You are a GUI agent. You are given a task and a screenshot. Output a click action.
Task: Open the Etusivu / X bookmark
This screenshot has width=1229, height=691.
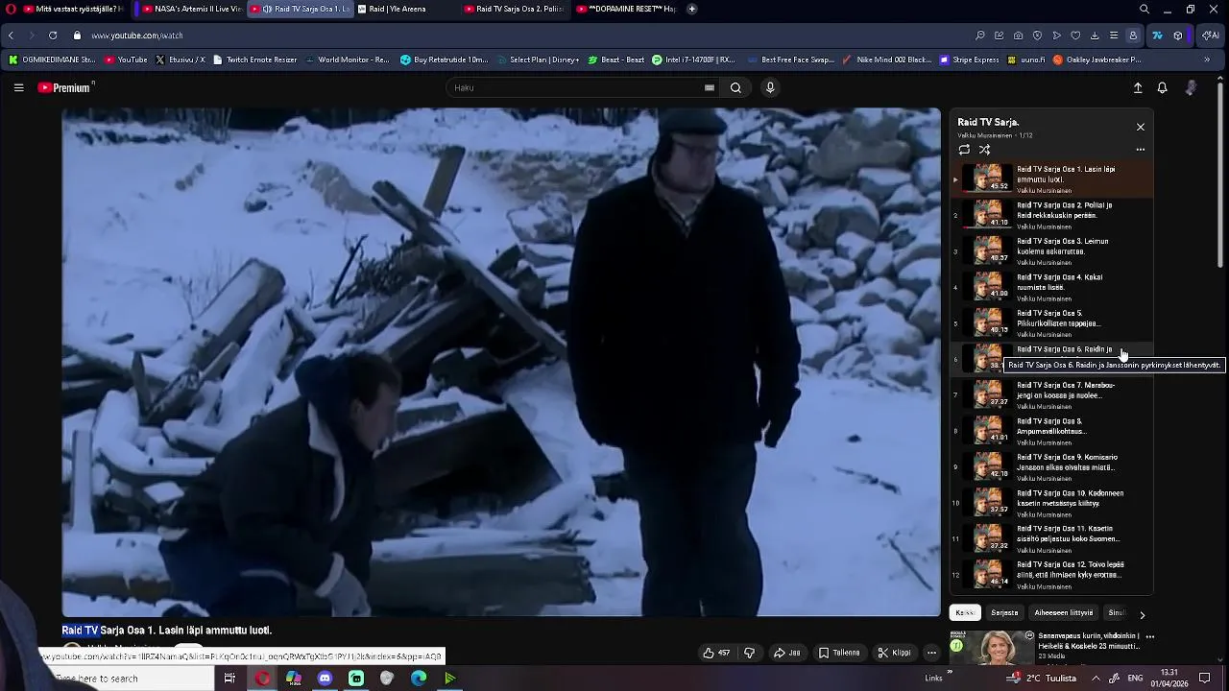click(181, 60)
